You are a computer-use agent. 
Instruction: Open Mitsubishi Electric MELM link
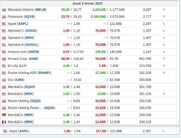41,10
